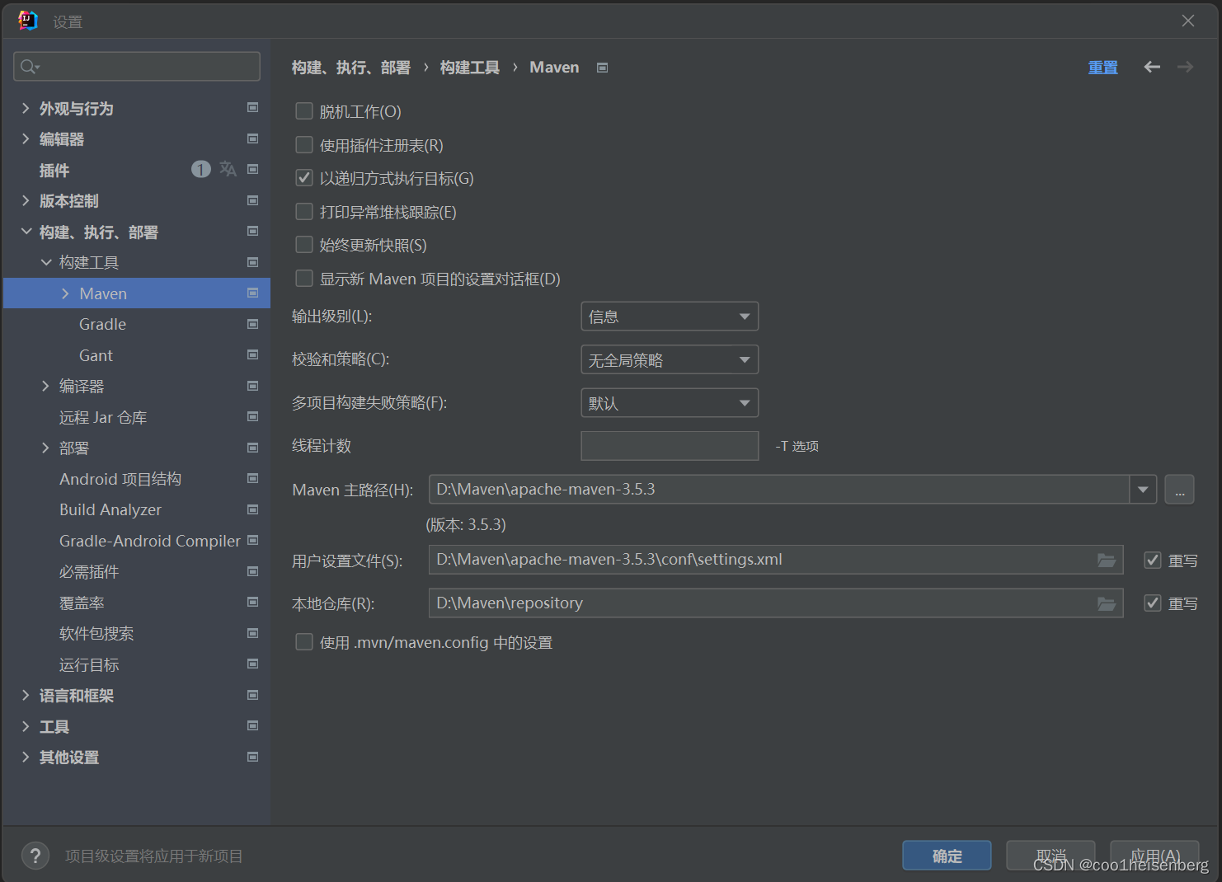Click project-level icon on 运行目标 row
Viewport: 1222px width, 882px height.
pos(253,664)
